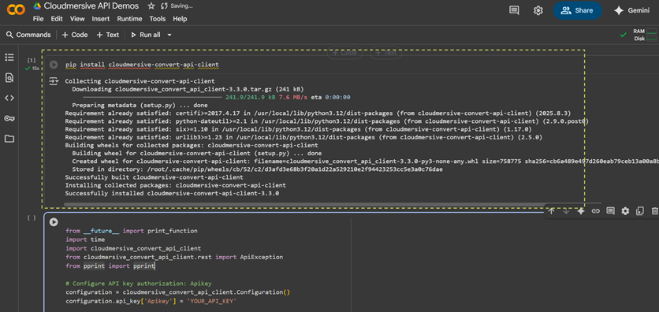
Task: Open the Code snippets sidebar icon
Action: pos(9,98)
